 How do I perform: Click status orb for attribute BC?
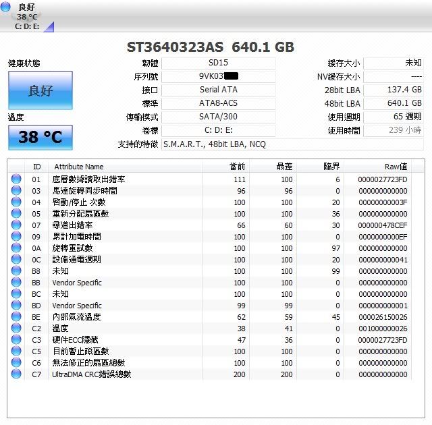click(x=16, y=293)
